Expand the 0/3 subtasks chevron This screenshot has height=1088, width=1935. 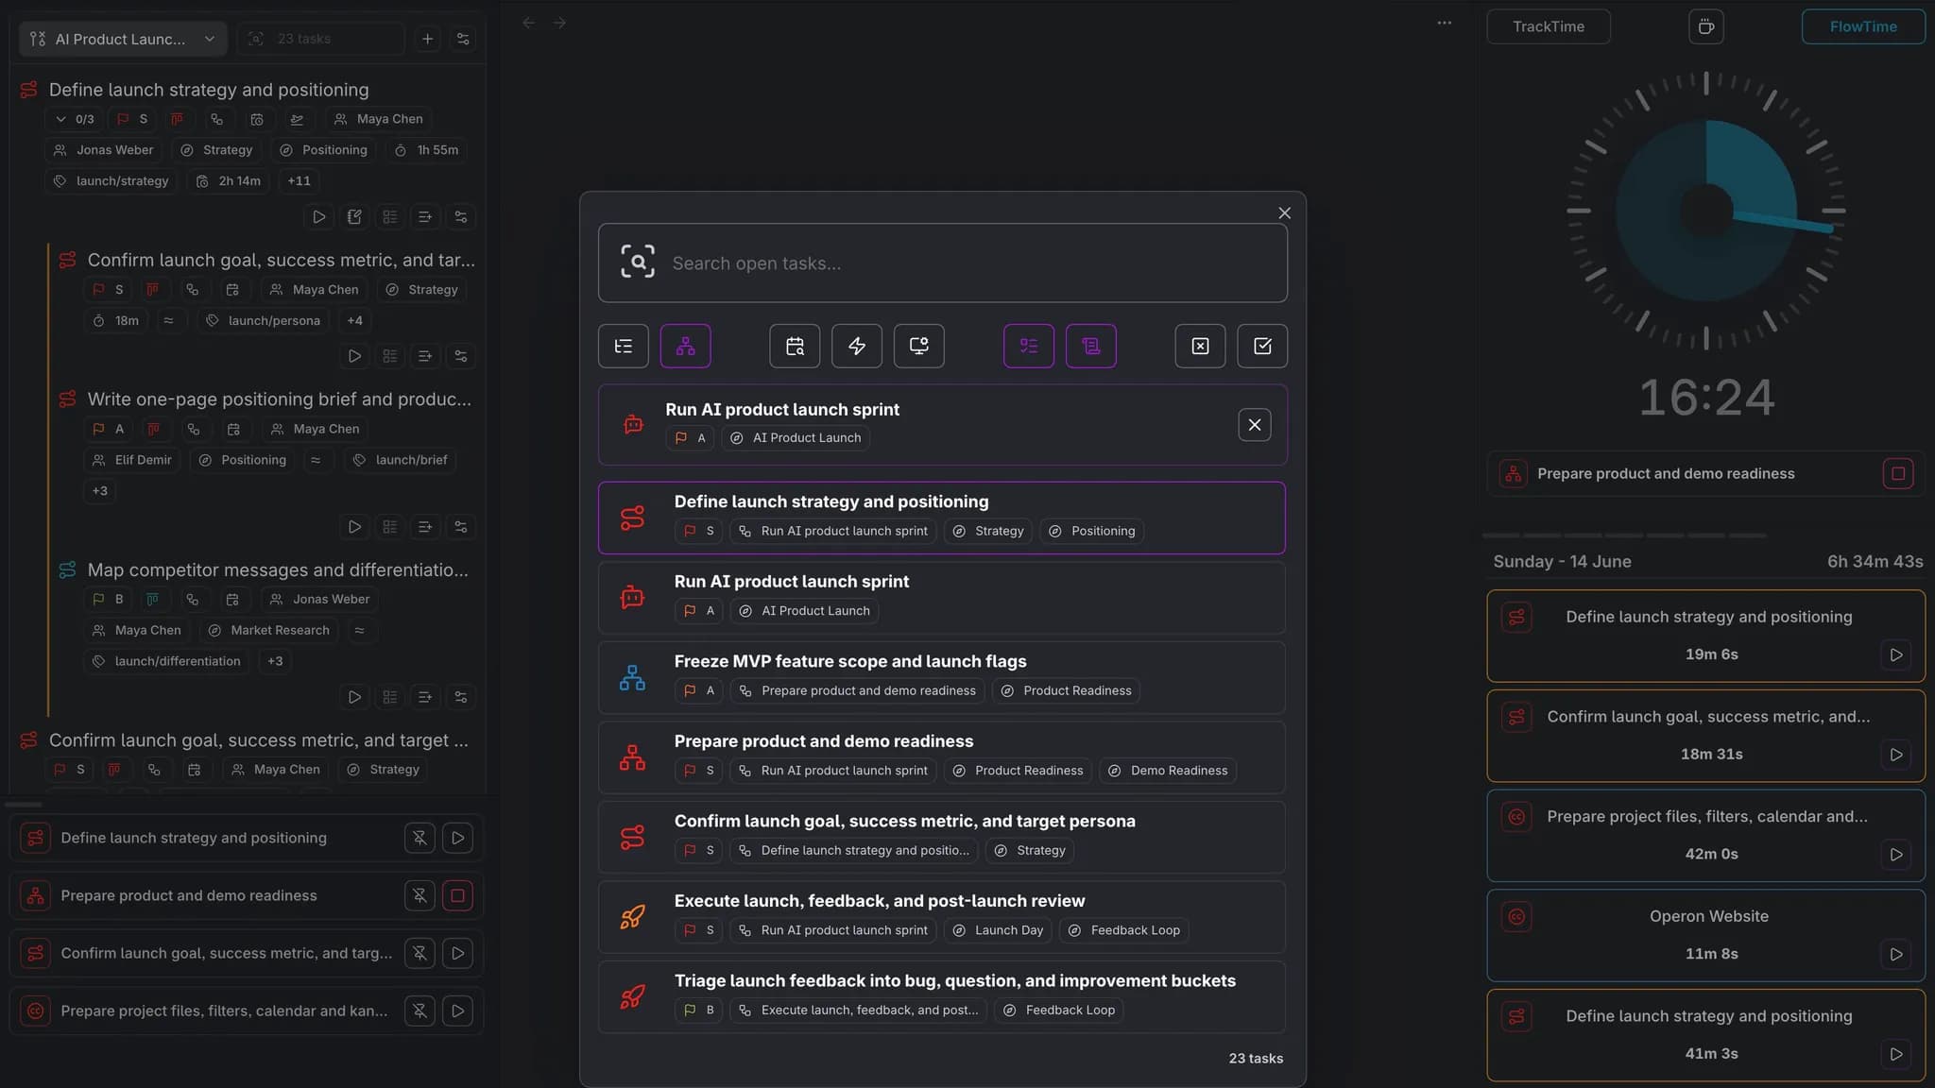tap(60, 119)
